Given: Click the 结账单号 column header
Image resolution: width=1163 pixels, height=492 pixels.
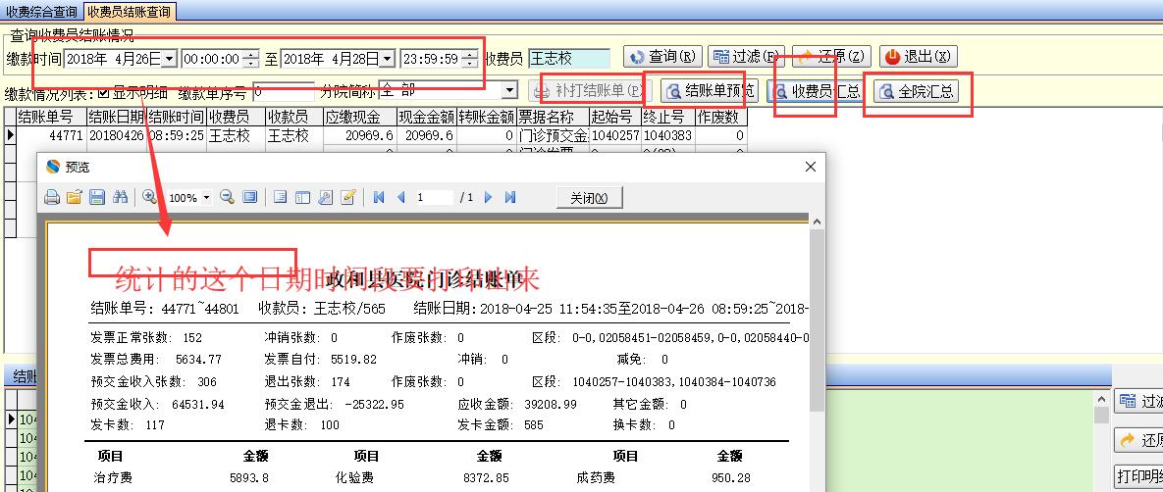Looking at the screenshot, I should (50, 117).
